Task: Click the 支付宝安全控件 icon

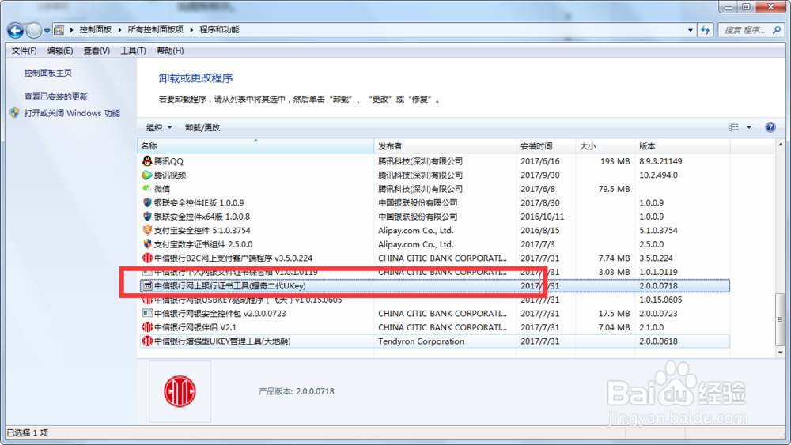Action: [x=147, y=230]
